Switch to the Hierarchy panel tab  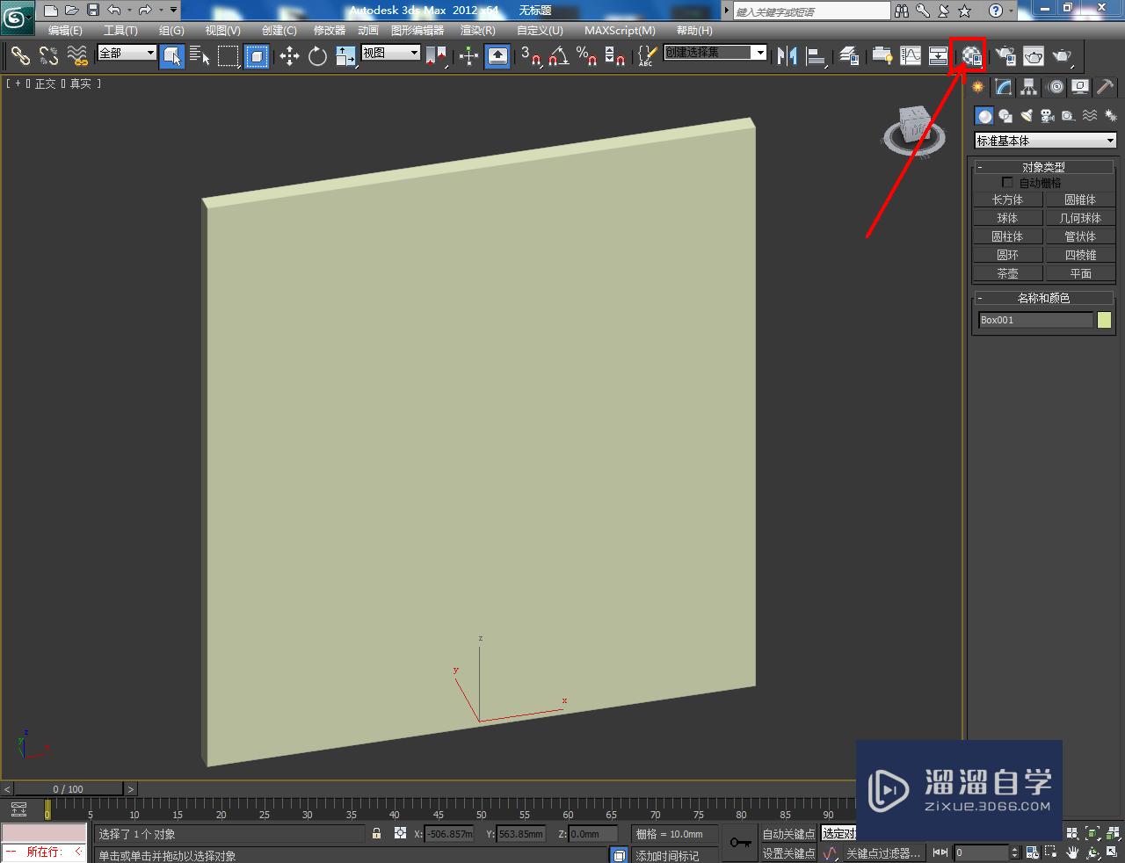click(x=1029, y=87)
